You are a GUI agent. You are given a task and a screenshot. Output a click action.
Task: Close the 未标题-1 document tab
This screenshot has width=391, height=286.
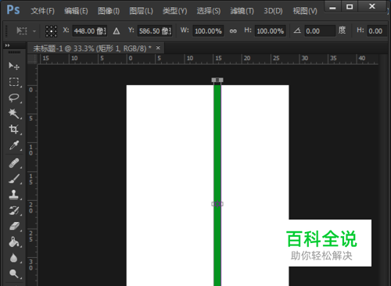click(x=158, y=48)
